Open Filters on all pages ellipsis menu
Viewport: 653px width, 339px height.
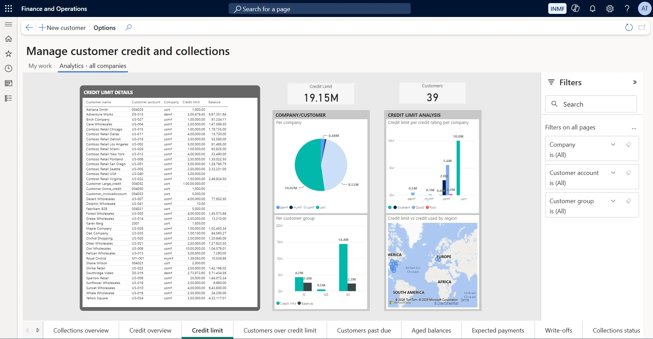pos(634,128)
